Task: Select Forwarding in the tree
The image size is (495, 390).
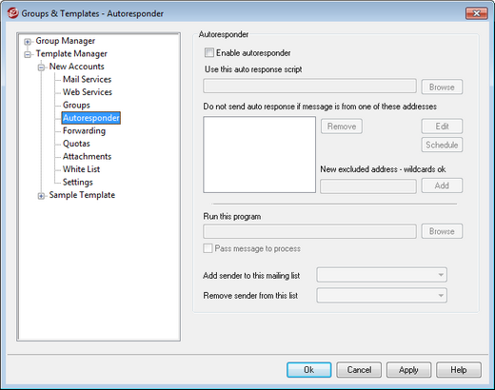Action: 84,130
